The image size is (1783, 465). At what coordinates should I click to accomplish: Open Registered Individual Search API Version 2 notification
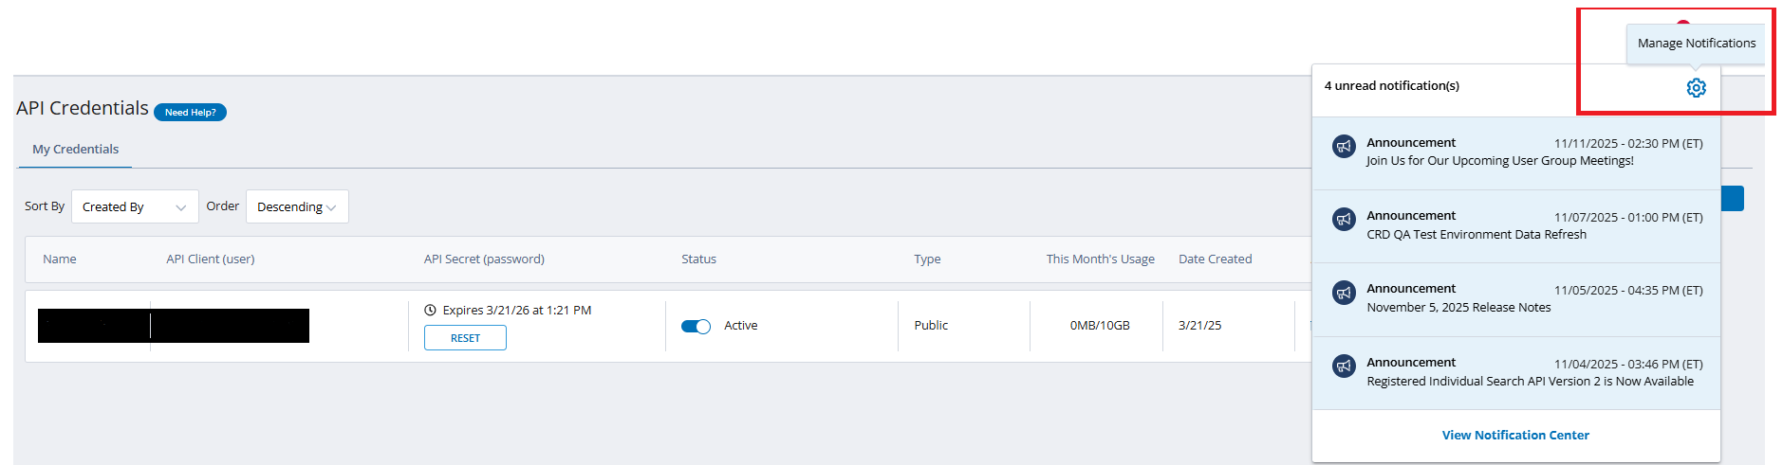point(1530,382)
